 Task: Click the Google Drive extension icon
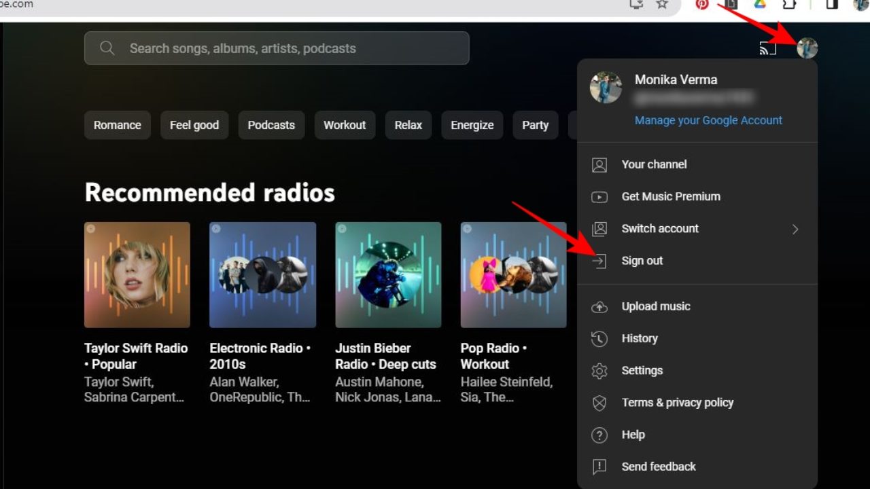[759, 4]
